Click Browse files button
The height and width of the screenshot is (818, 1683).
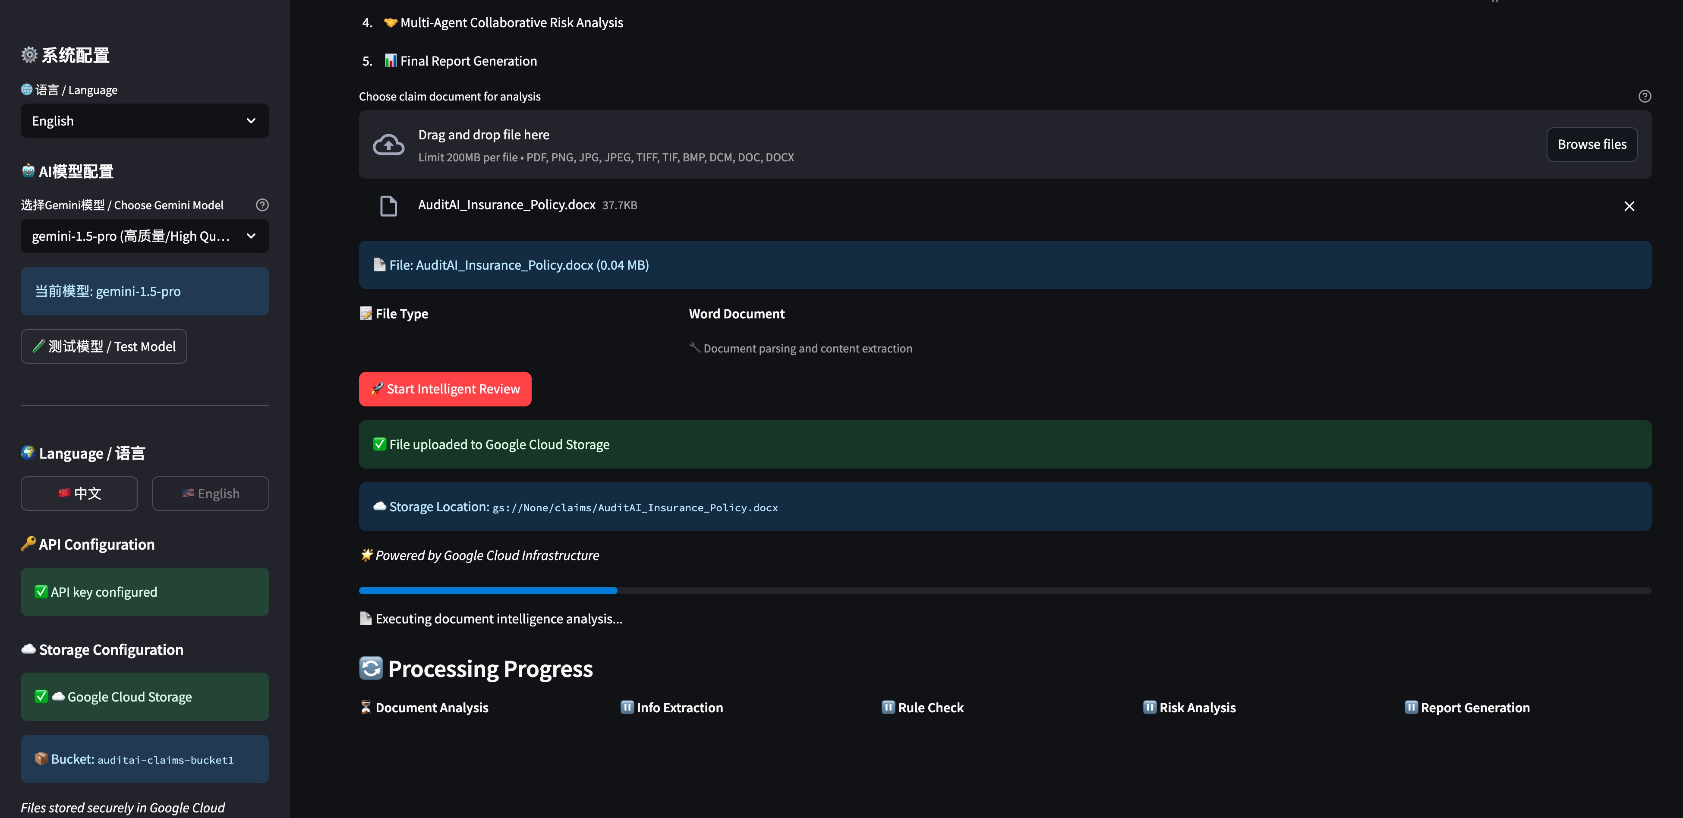pyautogui.click(x=1592, y=145)
